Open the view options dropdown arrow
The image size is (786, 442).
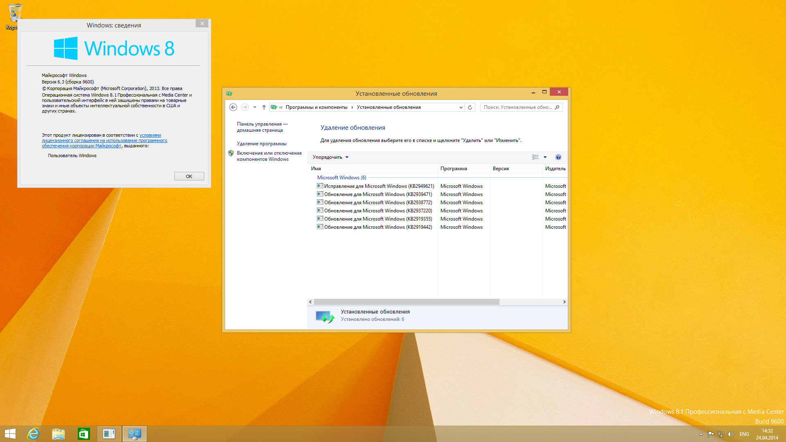click(545, 157)
